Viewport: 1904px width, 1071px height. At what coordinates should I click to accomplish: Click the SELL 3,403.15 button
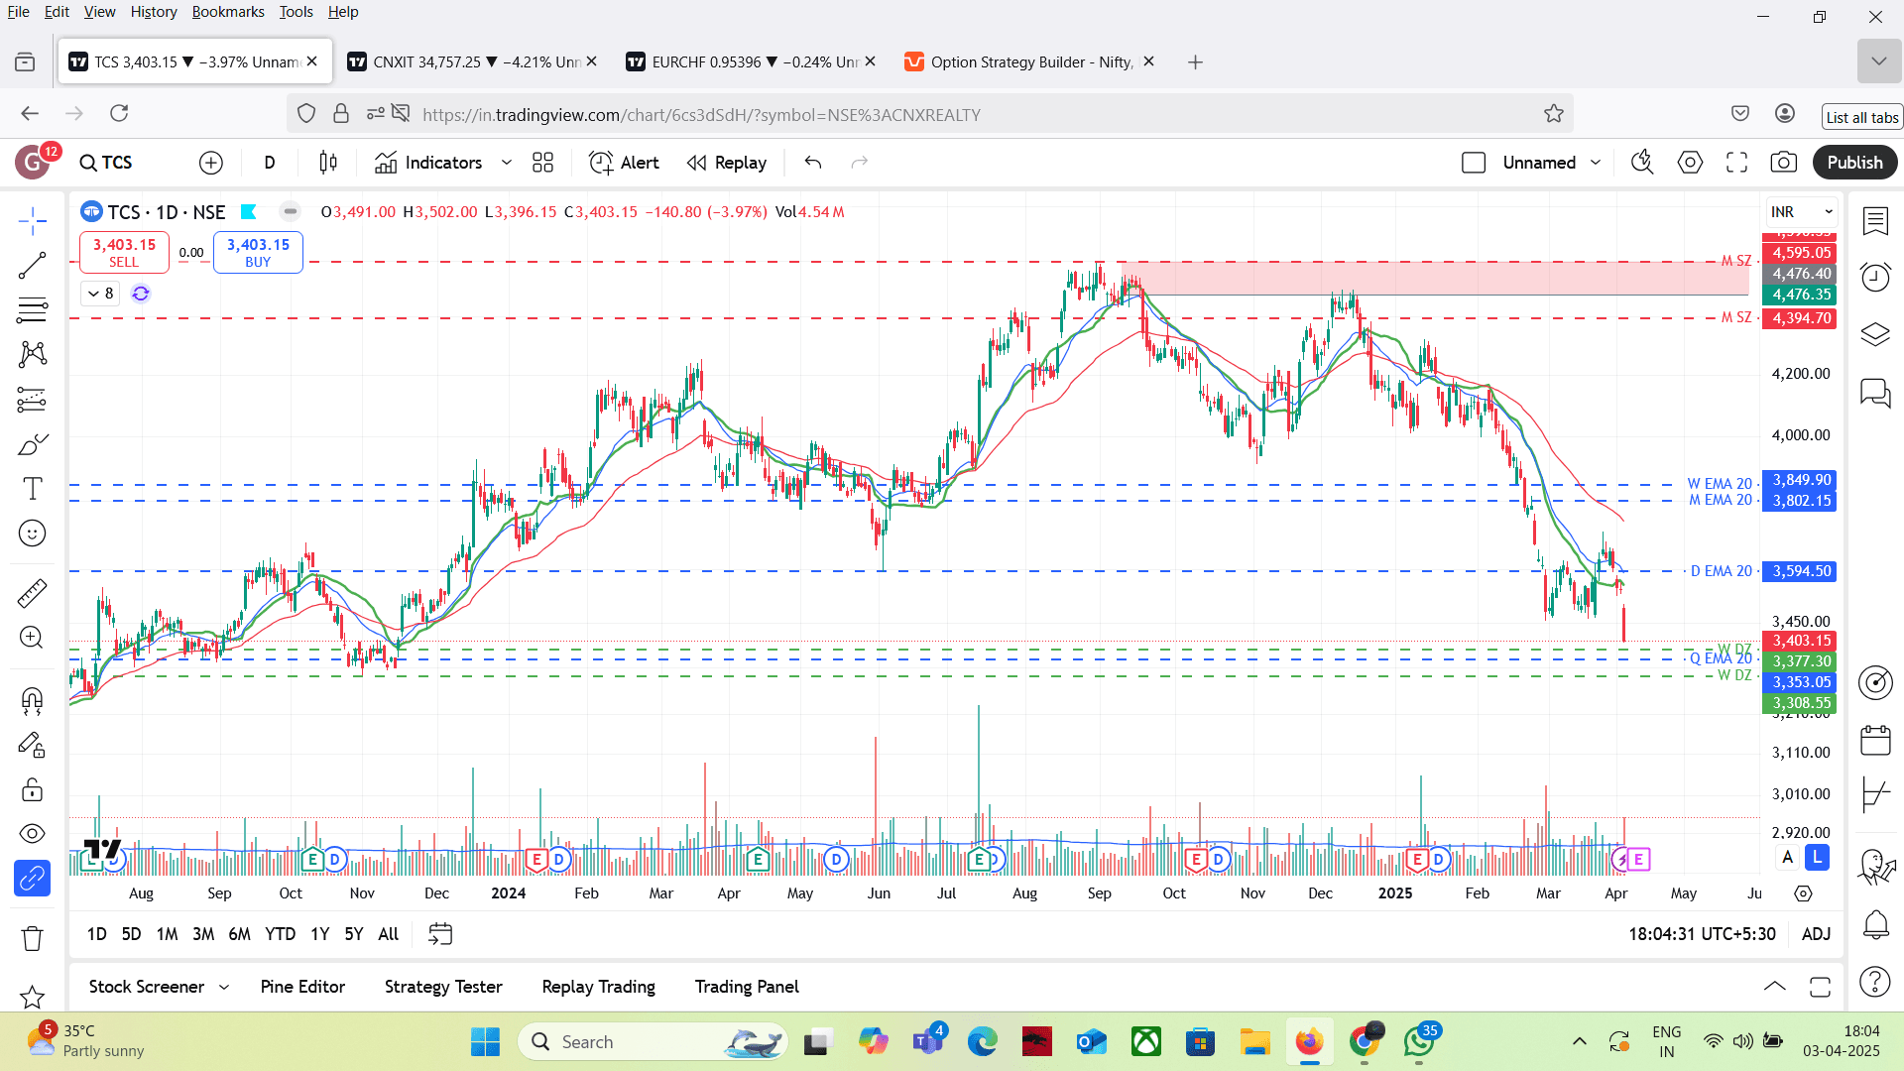point(124,252)
